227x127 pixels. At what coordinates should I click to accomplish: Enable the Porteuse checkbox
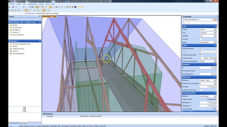(201, 39)
